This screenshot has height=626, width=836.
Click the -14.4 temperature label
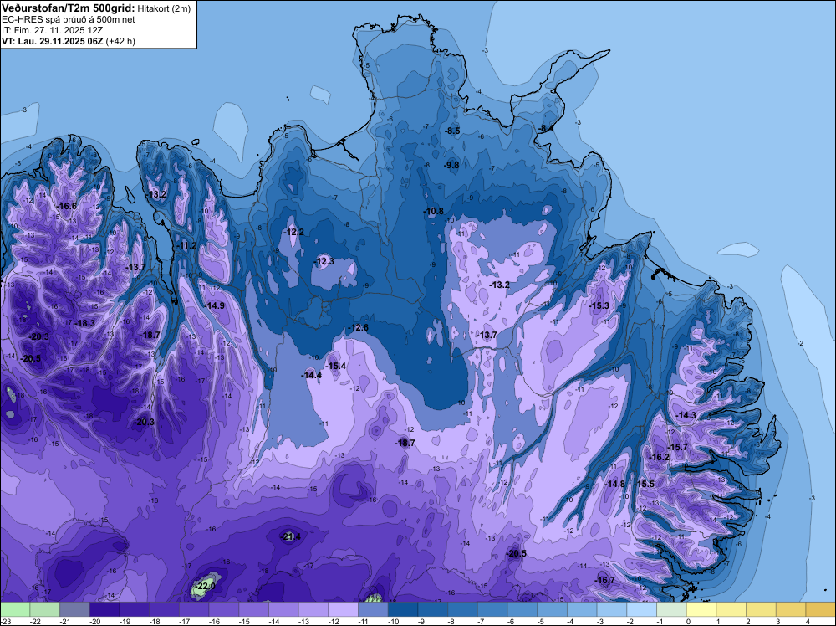point(311,375)
